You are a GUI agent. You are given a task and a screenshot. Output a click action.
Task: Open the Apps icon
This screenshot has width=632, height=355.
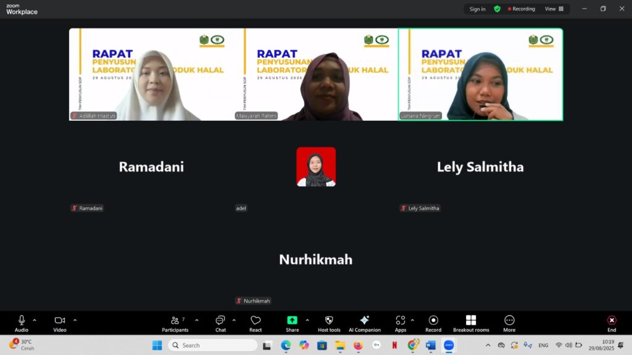(x=401, y=323)
